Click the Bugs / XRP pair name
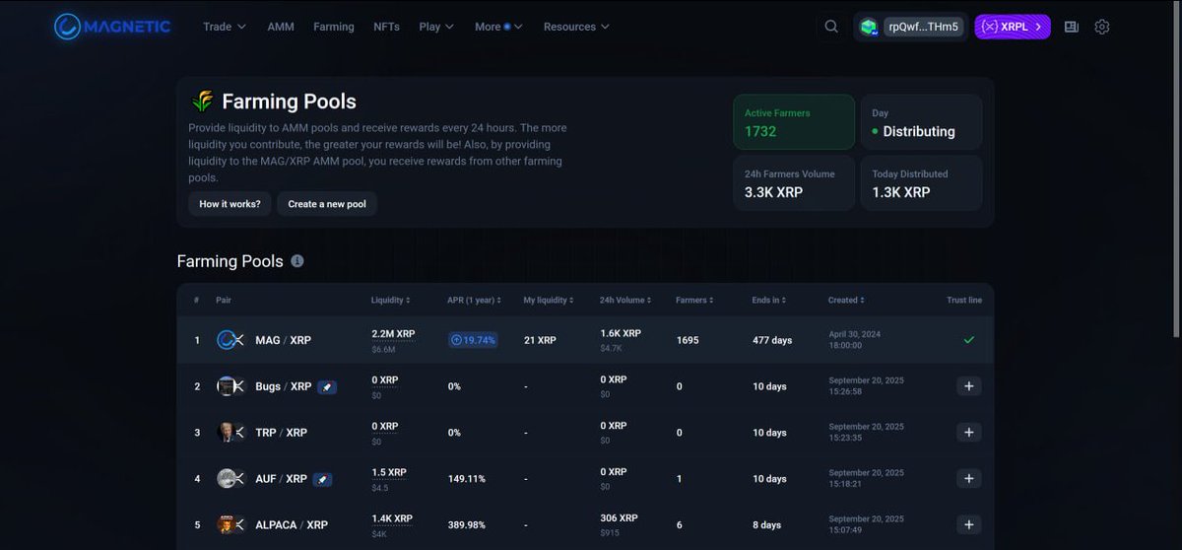 283,386
